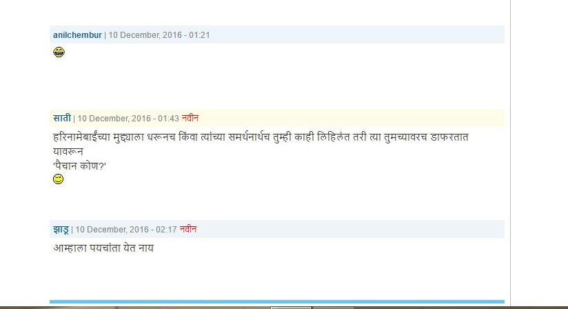
Task: Click the second partially visible button at bottom edge
Action: [x=333, y=308]
